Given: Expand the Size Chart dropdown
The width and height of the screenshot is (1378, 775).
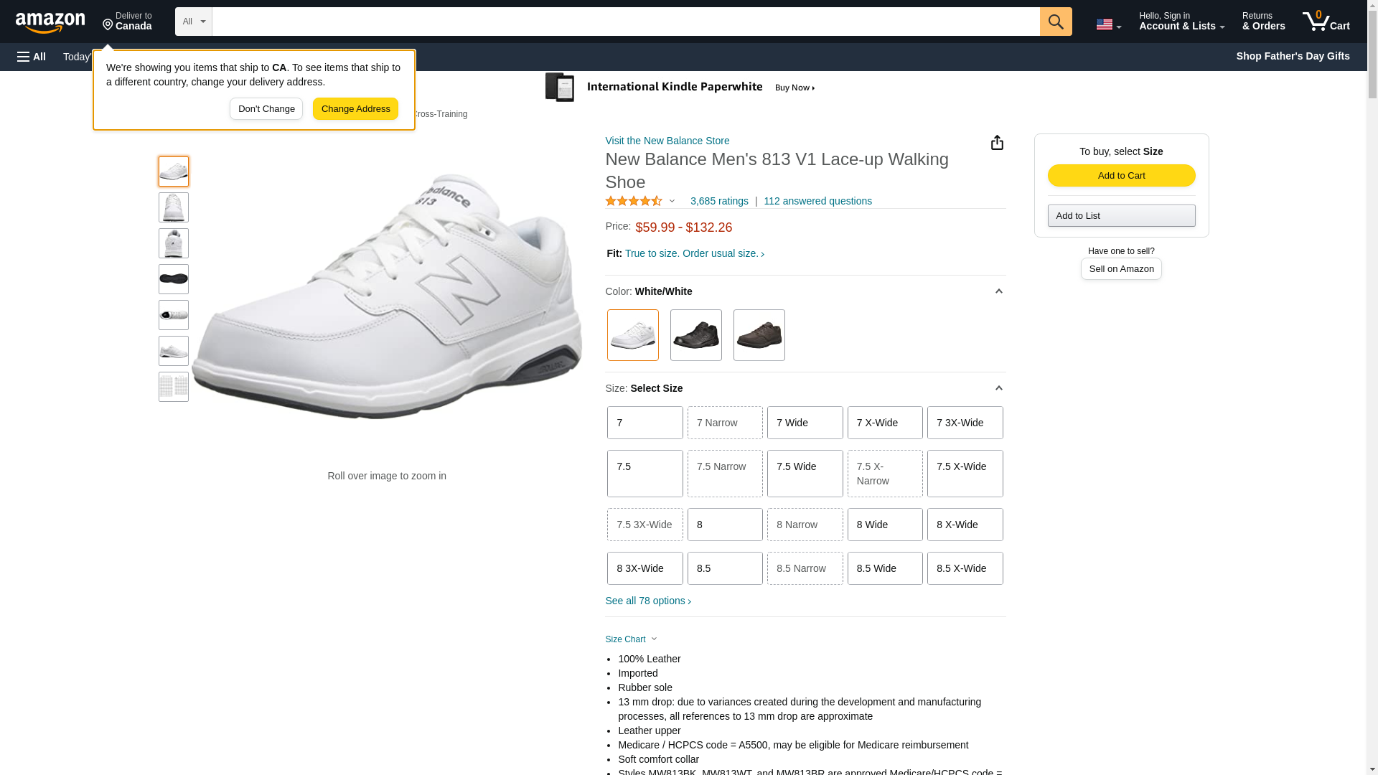Looking at the screenshot, I should pos(631,639).
